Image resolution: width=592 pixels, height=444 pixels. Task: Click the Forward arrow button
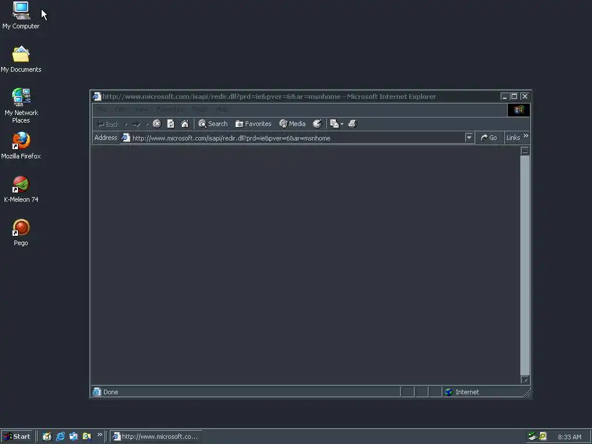click(136, 124)
